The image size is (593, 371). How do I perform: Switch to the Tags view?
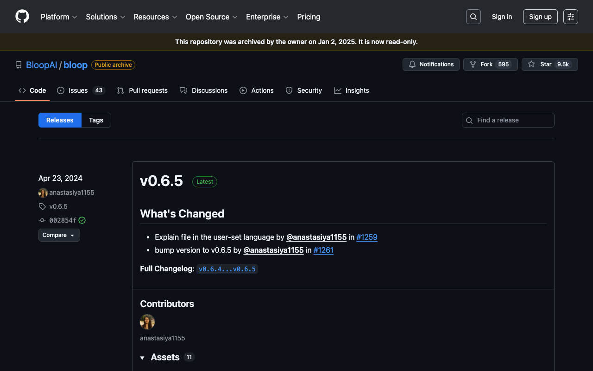(x=96, y=120)
